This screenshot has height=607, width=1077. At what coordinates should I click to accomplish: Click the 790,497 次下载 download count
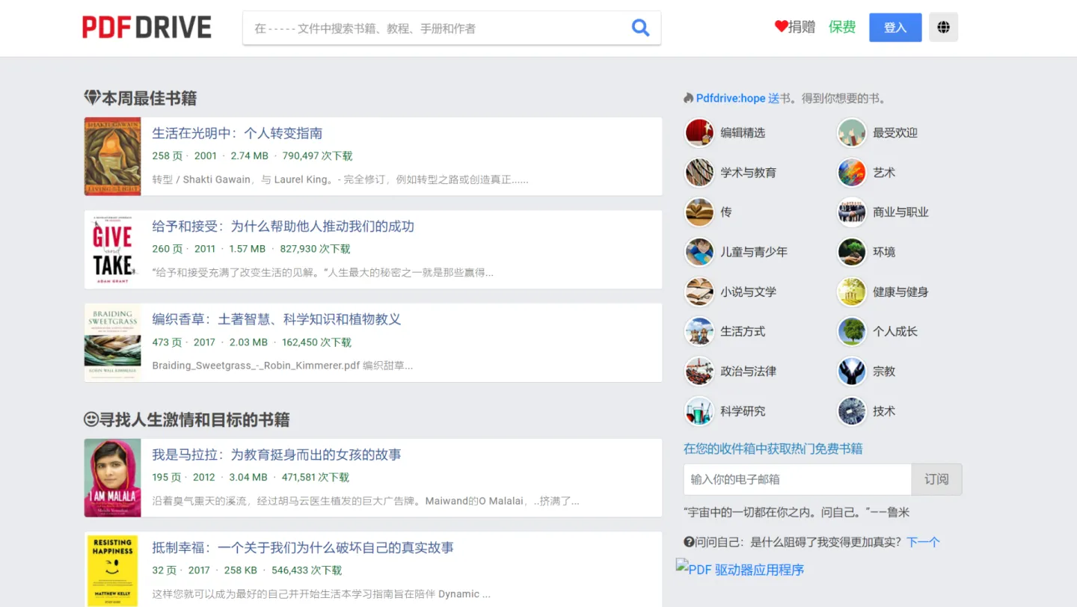[318, 155]
